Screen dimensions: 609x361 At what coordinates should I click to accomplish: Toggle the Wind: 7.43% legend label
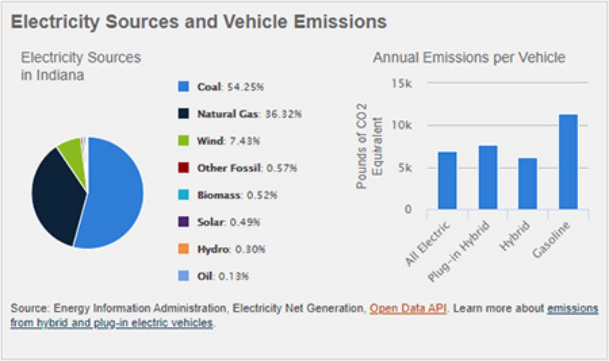(228, 141)
